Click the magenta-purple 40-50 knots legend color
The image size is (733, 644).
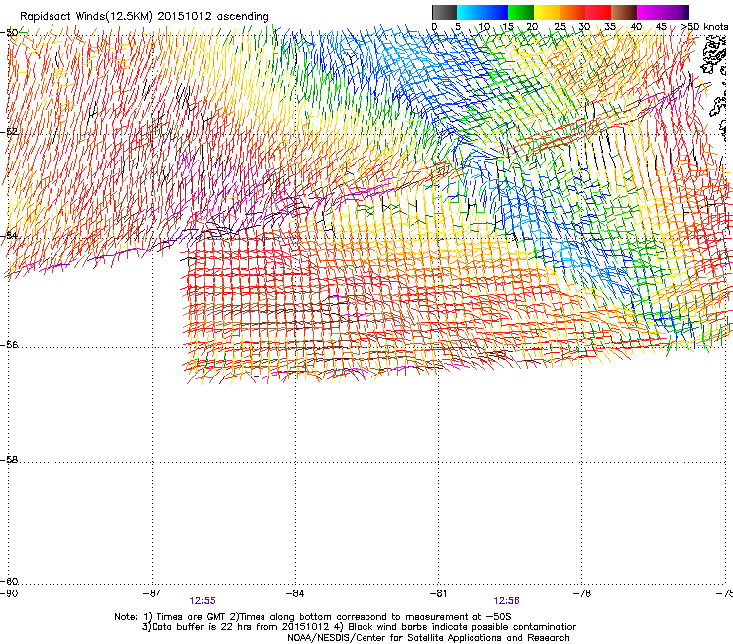coord(663,12)
